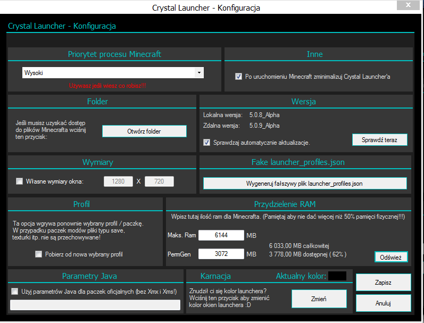424x323 pixels.
Task: Click Zmień to change launcher color
Action: click(319, 299)
